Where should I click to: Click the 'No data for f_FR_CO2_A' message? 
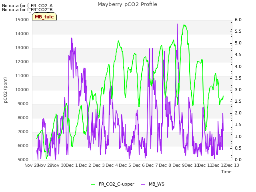27,6
